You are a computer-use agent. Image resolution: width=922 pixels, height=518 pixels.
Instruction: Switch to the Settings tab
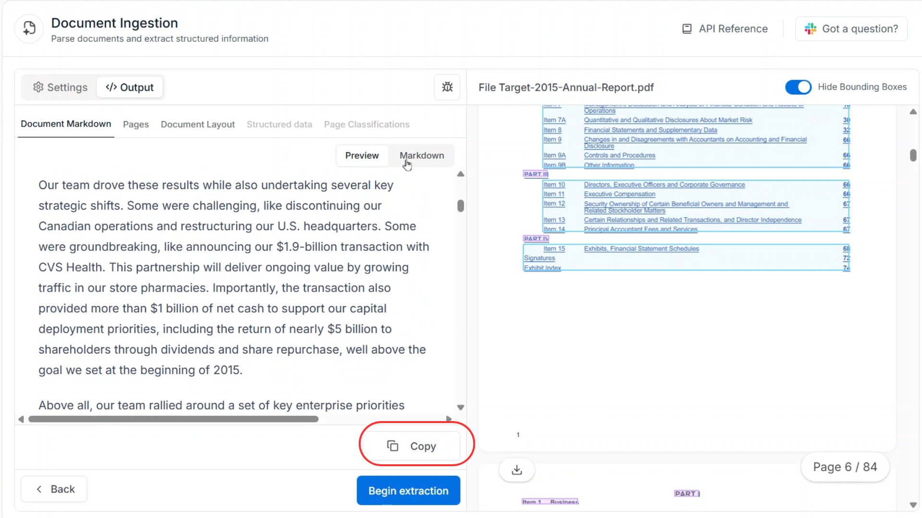click(60, 87)
